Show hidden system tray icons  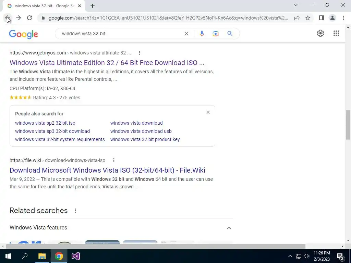coord(290,256)
